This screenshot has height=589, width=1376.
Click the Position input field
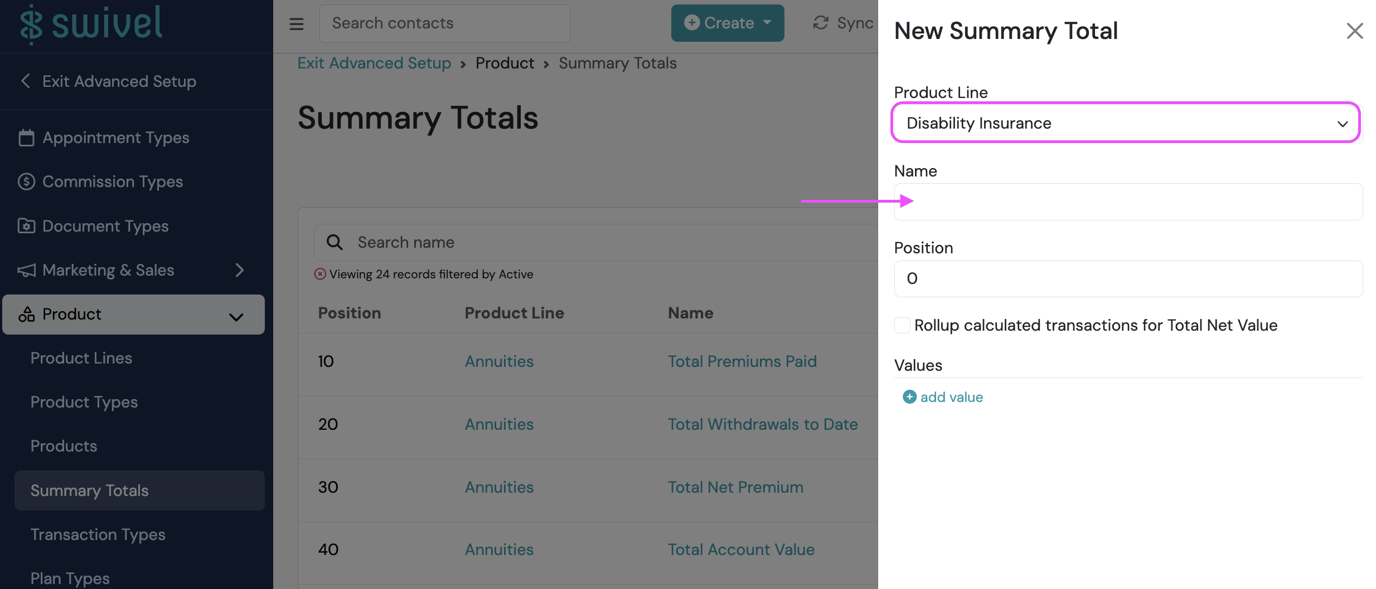1128,278
